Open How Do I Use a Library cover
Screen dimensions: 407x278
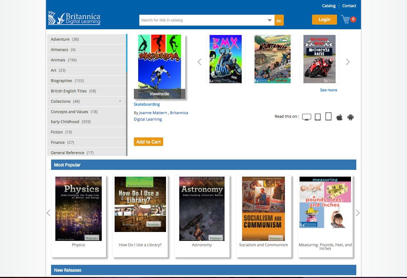(140, 204)
